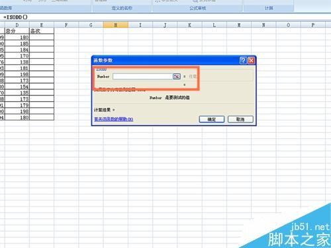Select column P header
This screenshot has width=331, height=248.
(313, 25)
